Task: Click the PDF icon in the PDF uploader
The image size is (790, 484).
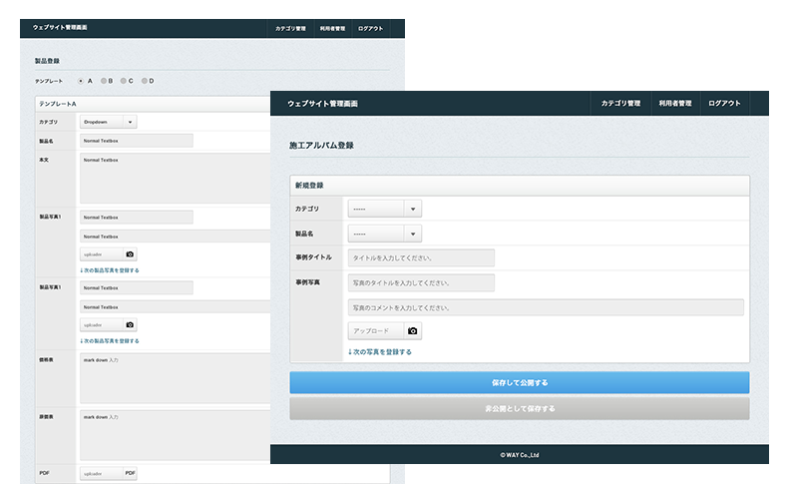Action: [130, 473]
